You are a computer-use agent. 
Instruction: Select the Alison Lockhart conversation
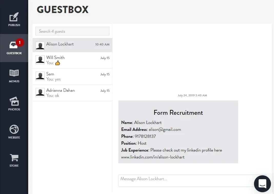click(x=72, y=45)
